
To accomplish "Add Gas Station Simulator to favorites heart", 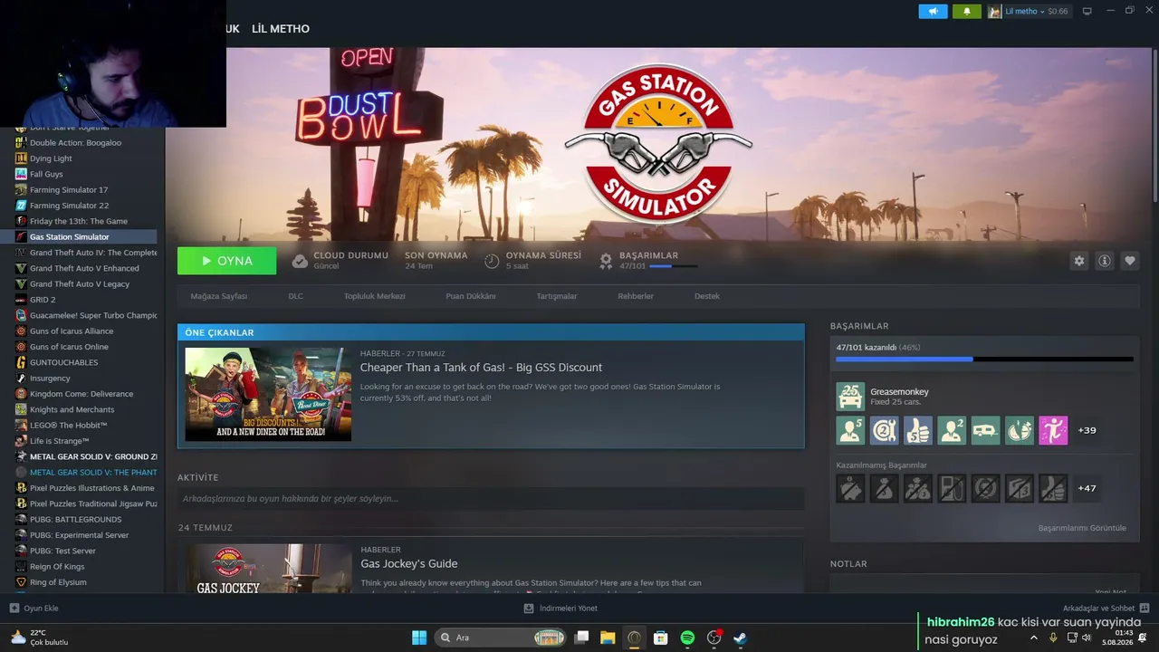I will click(x=1130, y=261).
